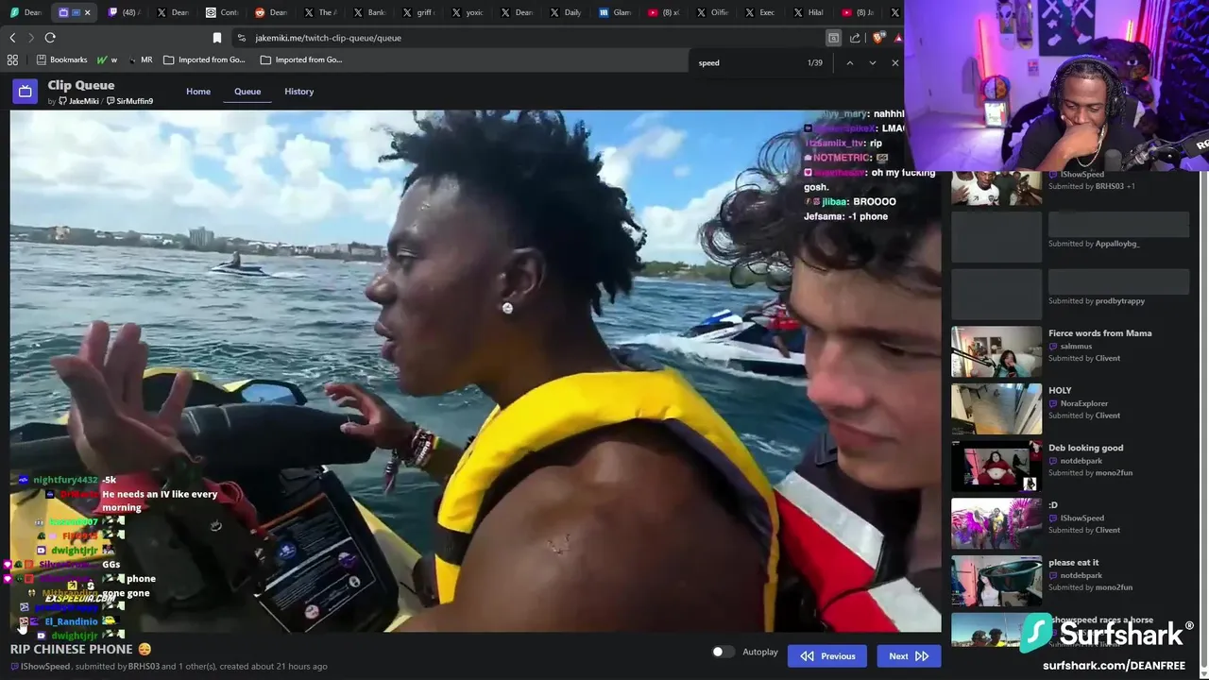Switch to the Reddit Dean browser tab
Screen dimensions: 1209x680
270,12
